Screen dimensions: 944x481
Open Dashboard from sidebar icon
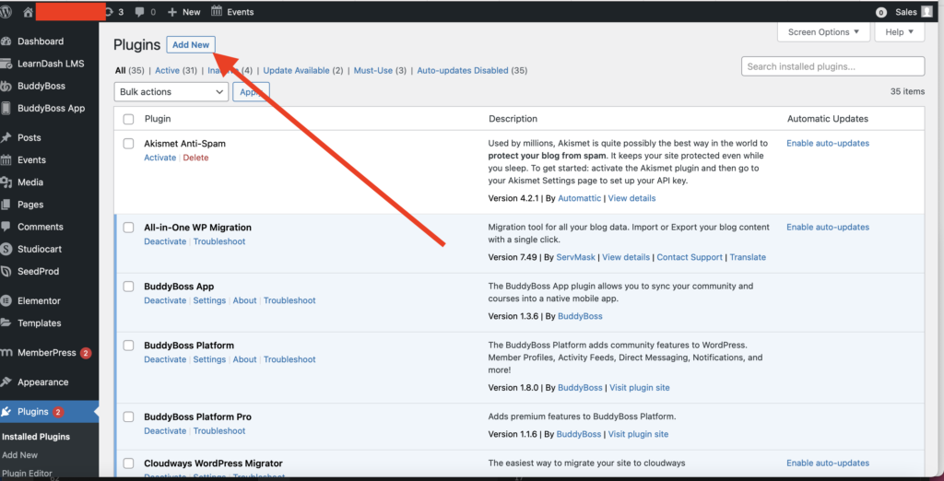pos(6,41)
